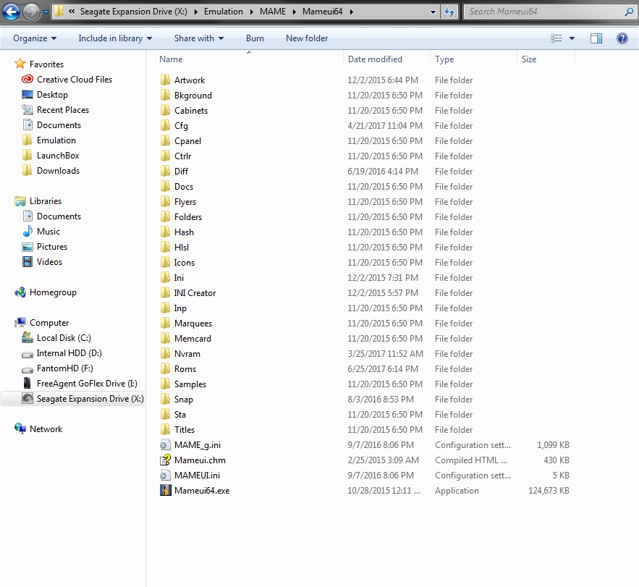Screen dimensions: 639x587
Task: Click the search magnifier icon
Action: point(629,12)
